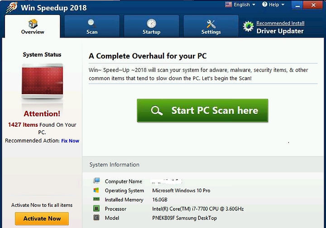Click the Scan magnifier icon
Screen dimensions: 326x228
tap(91, 23)
